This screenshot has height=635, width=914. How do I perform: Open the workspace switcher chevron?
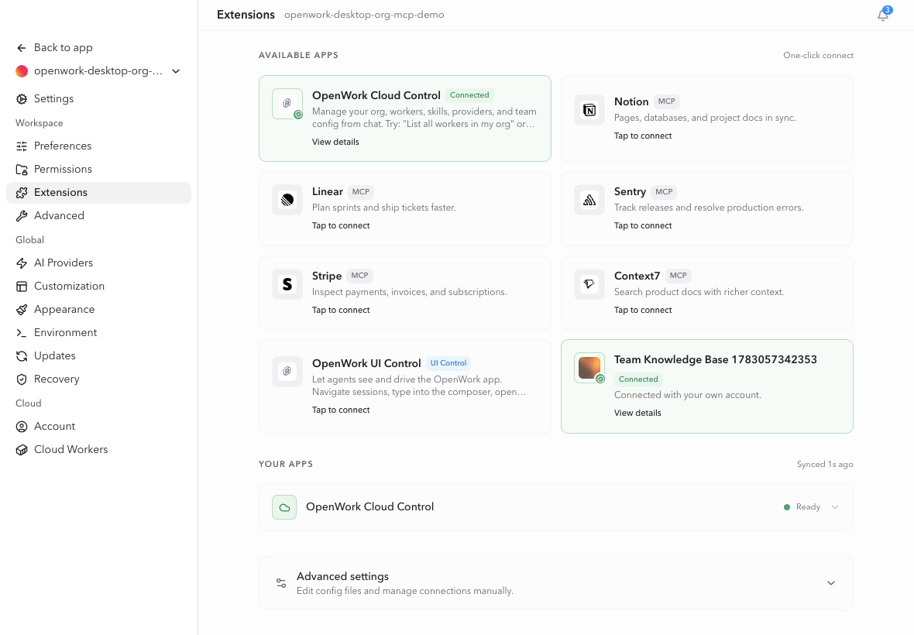[176, 71]
